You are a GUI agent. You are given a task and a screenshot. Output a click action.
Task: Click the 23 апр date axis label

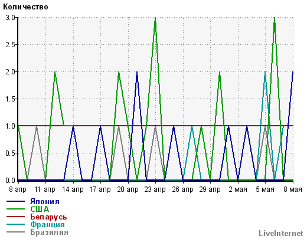pyautogui.click(x=155, y=189)
